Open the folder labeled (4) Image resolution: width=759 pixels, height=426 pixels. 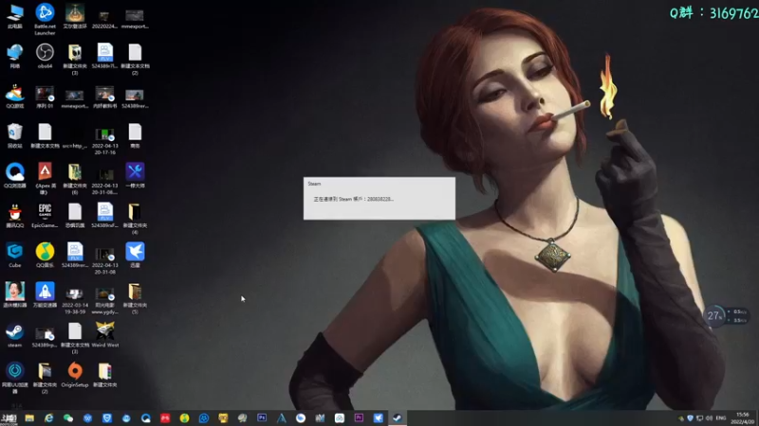pyautogui.click(x=135, y=219)
